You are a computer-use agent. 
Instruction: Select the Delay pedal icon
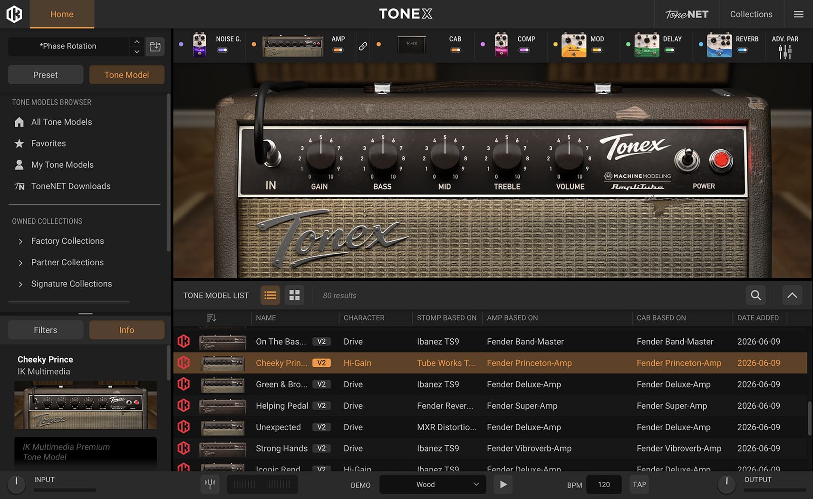click(647, 45)
